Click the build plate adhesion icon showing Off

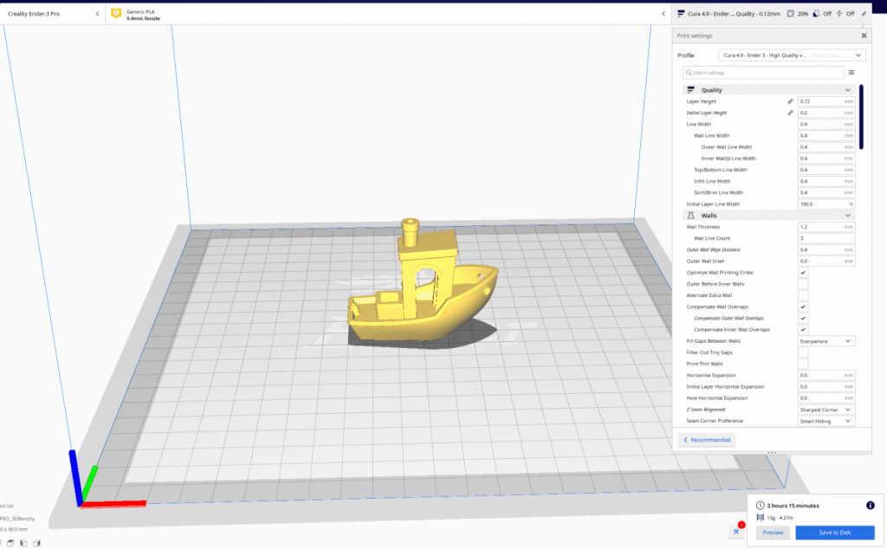pyautogui.click(x=841, y=14)
